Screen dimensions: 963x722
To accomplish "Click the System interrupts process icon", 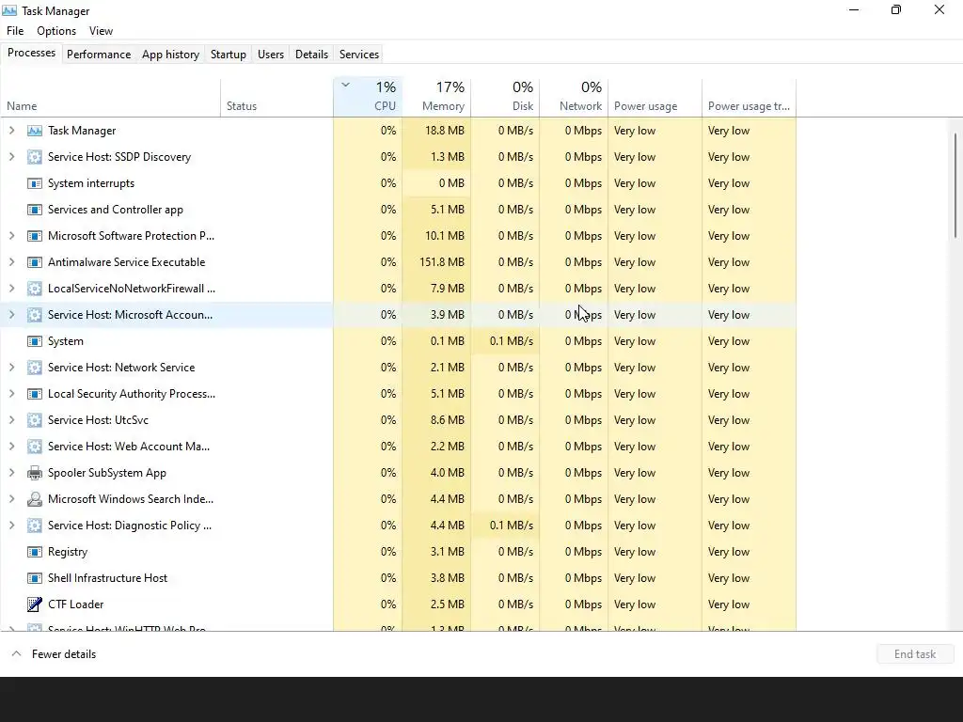I will tap(35, 183).
